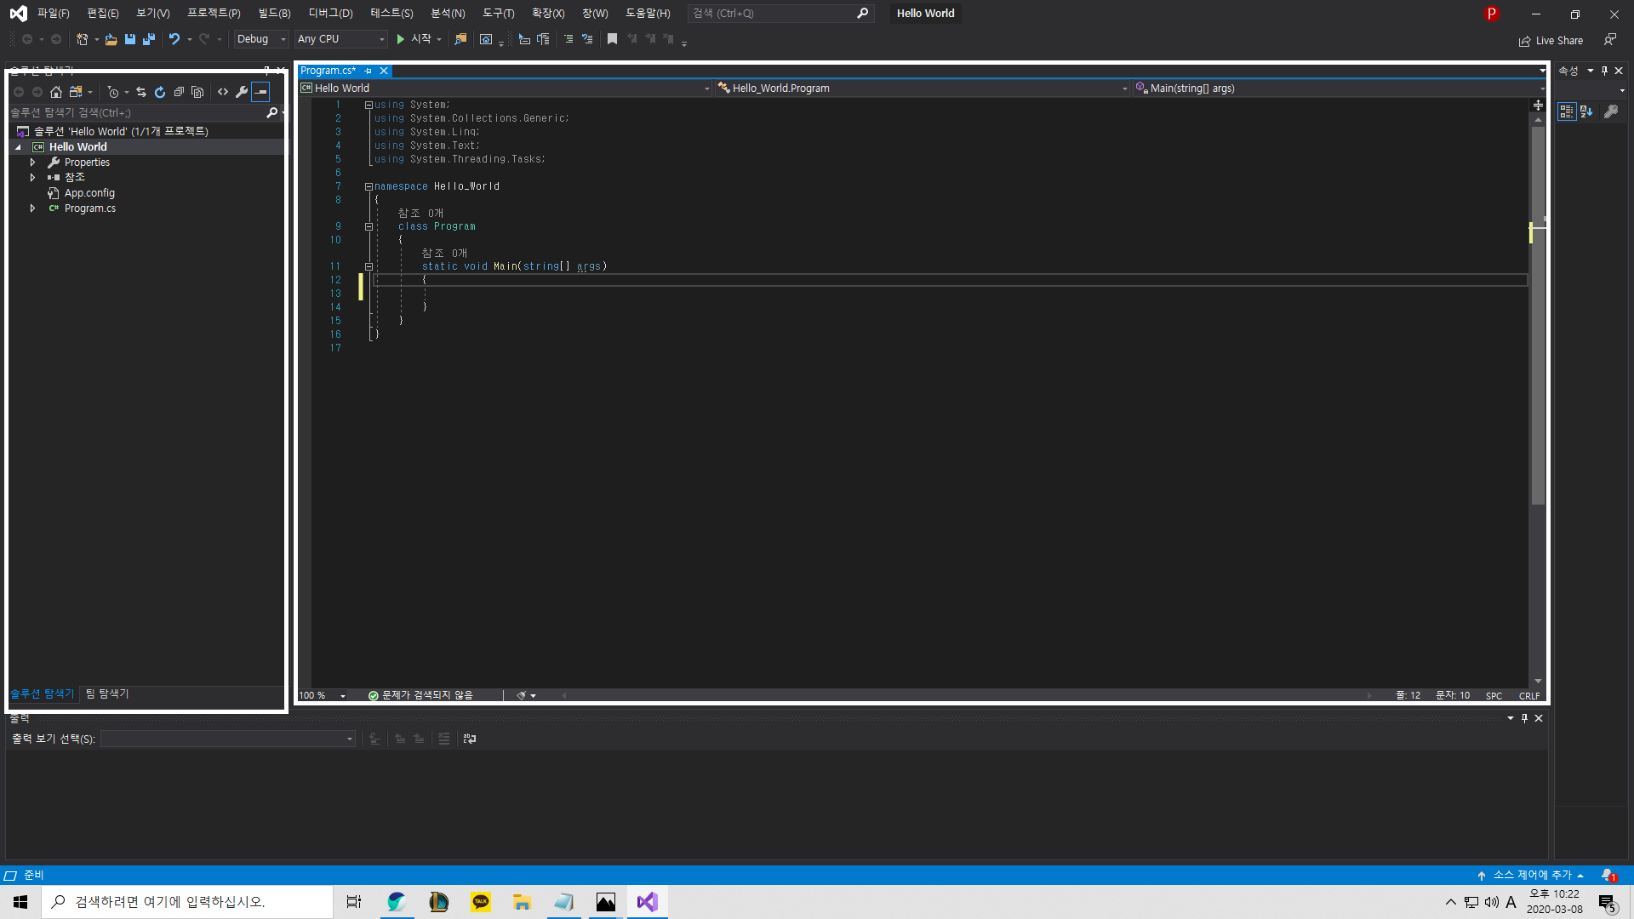Screen dimensions: 1634x919
Task: Refresh the Solution Explorer
Action: coord(160,92)
